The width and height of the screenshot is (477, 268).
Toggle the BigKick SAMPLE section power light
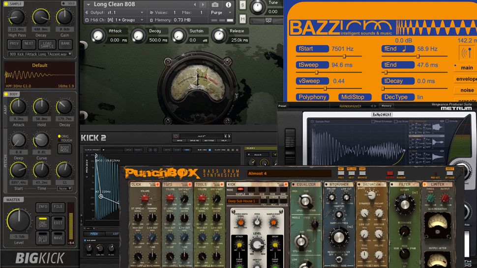tap(6, 3)
